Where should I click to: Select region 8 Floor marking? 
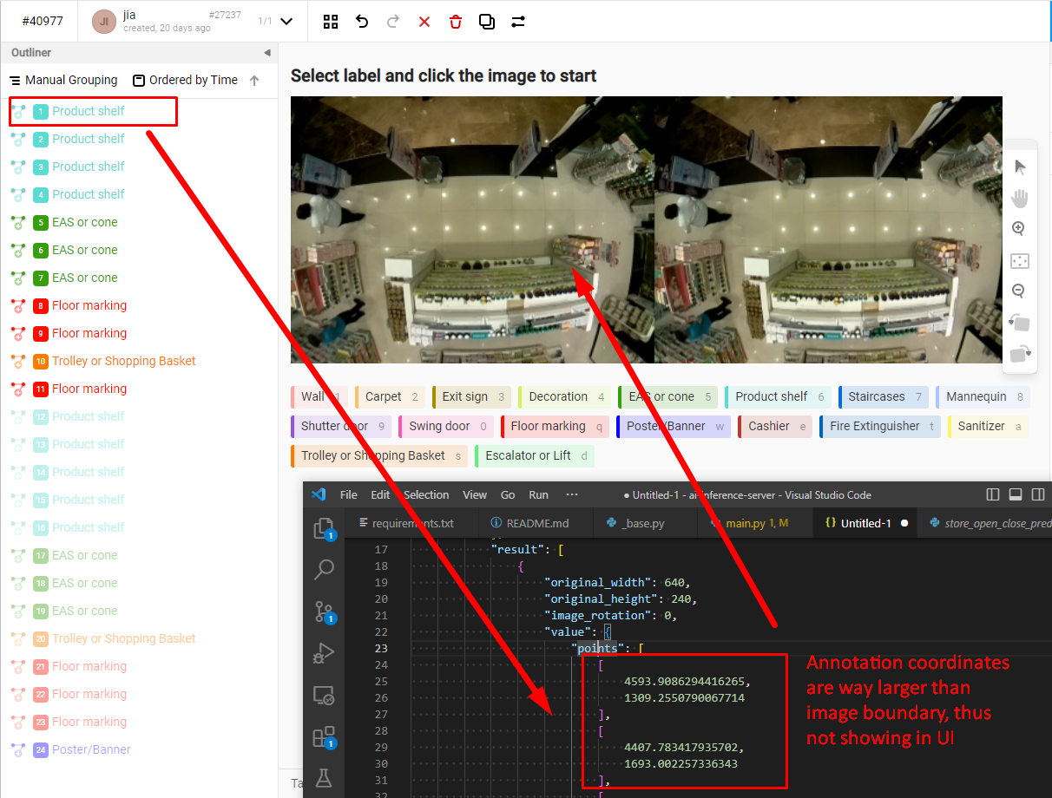click(139, 305)
